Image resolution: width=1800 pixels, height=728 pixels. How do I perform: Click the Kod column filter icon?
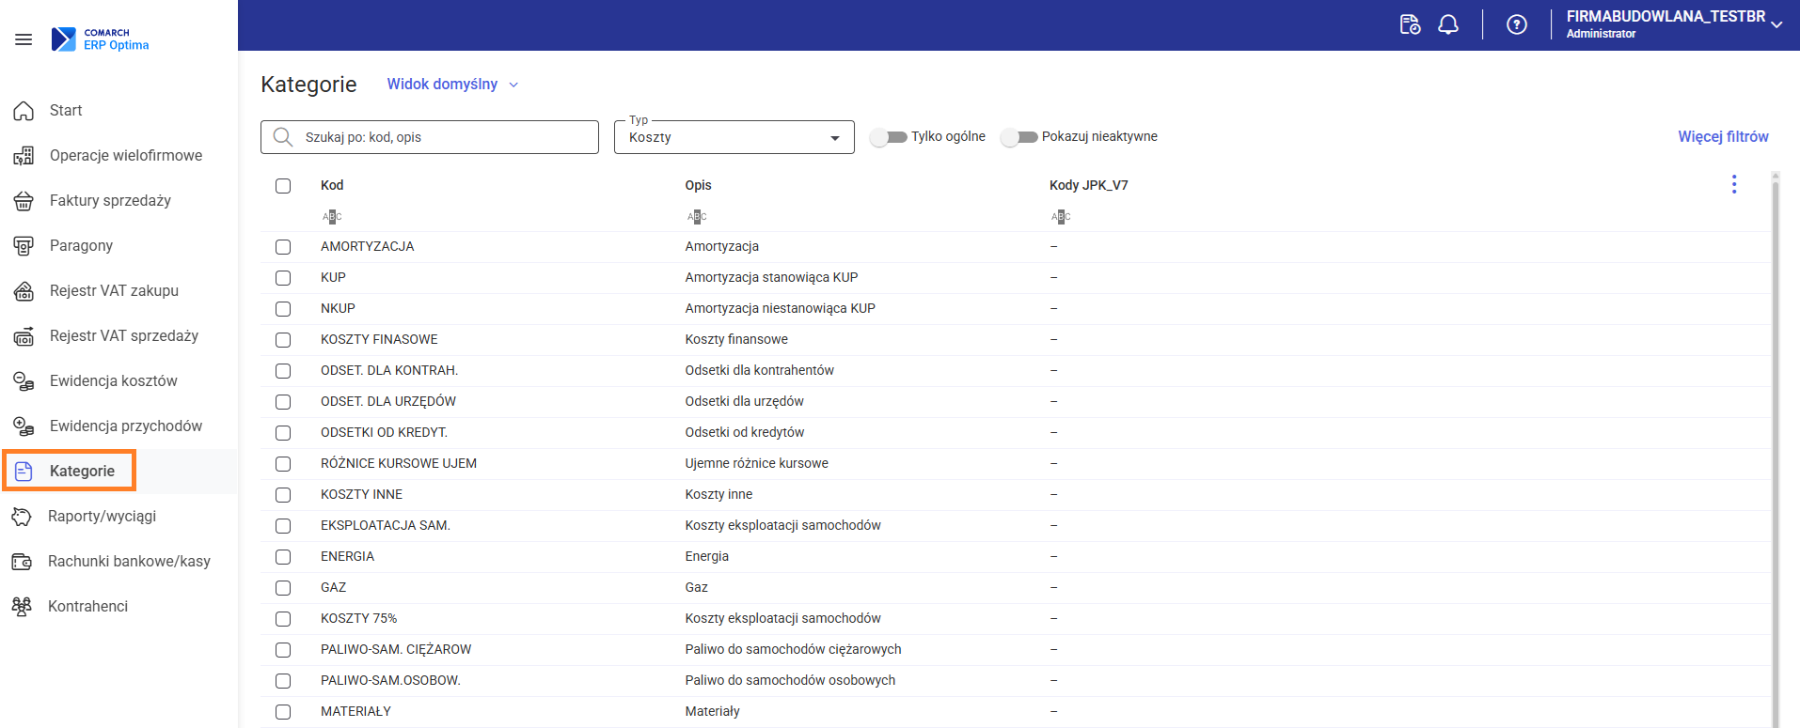pos(332,217)
